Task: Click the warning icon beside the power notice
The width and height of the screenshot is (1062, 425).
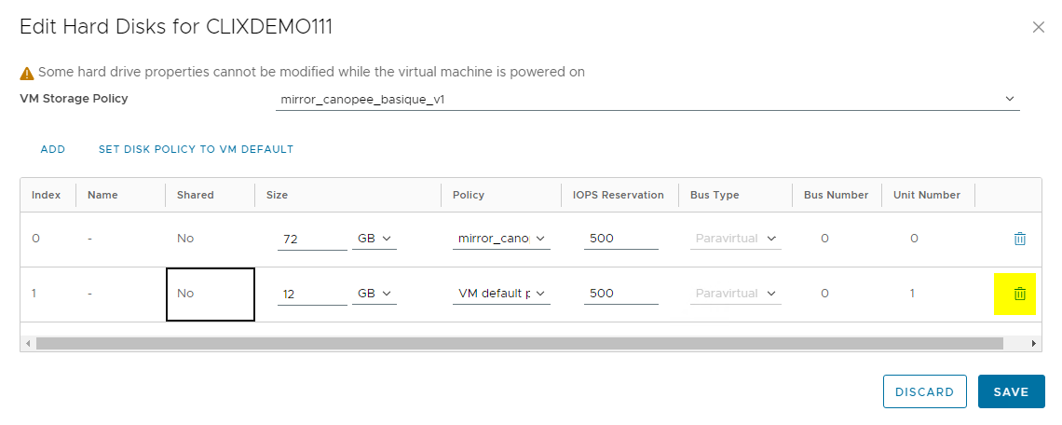Action: tap(27, 73)
